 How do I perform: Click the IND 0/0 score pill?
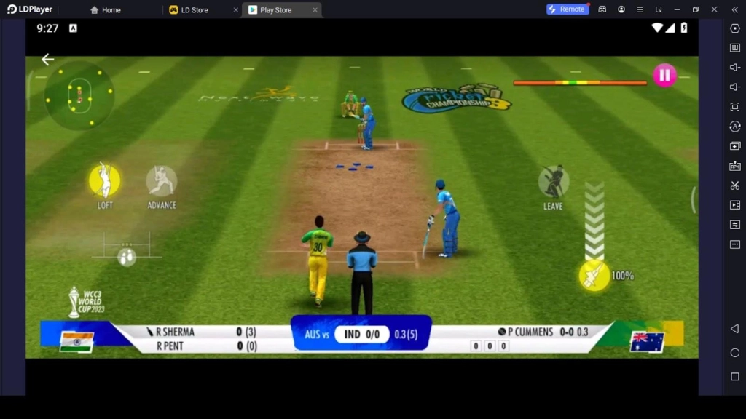tap(362, 335)
